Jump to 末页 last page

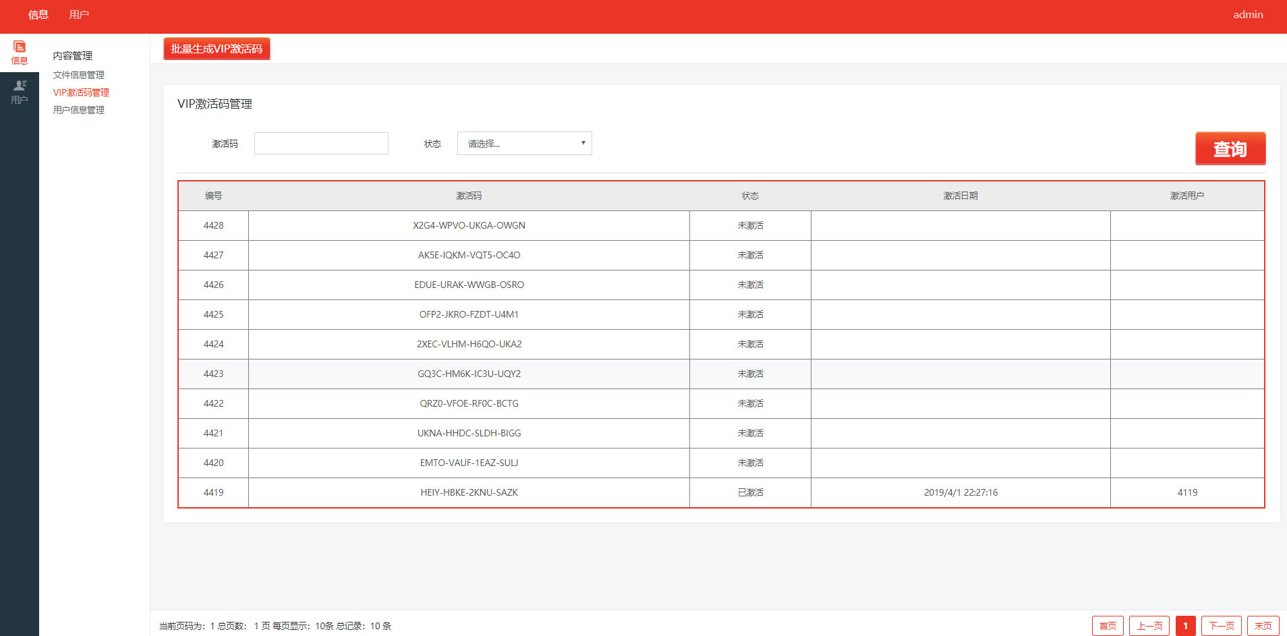[x=1263, y=626]
